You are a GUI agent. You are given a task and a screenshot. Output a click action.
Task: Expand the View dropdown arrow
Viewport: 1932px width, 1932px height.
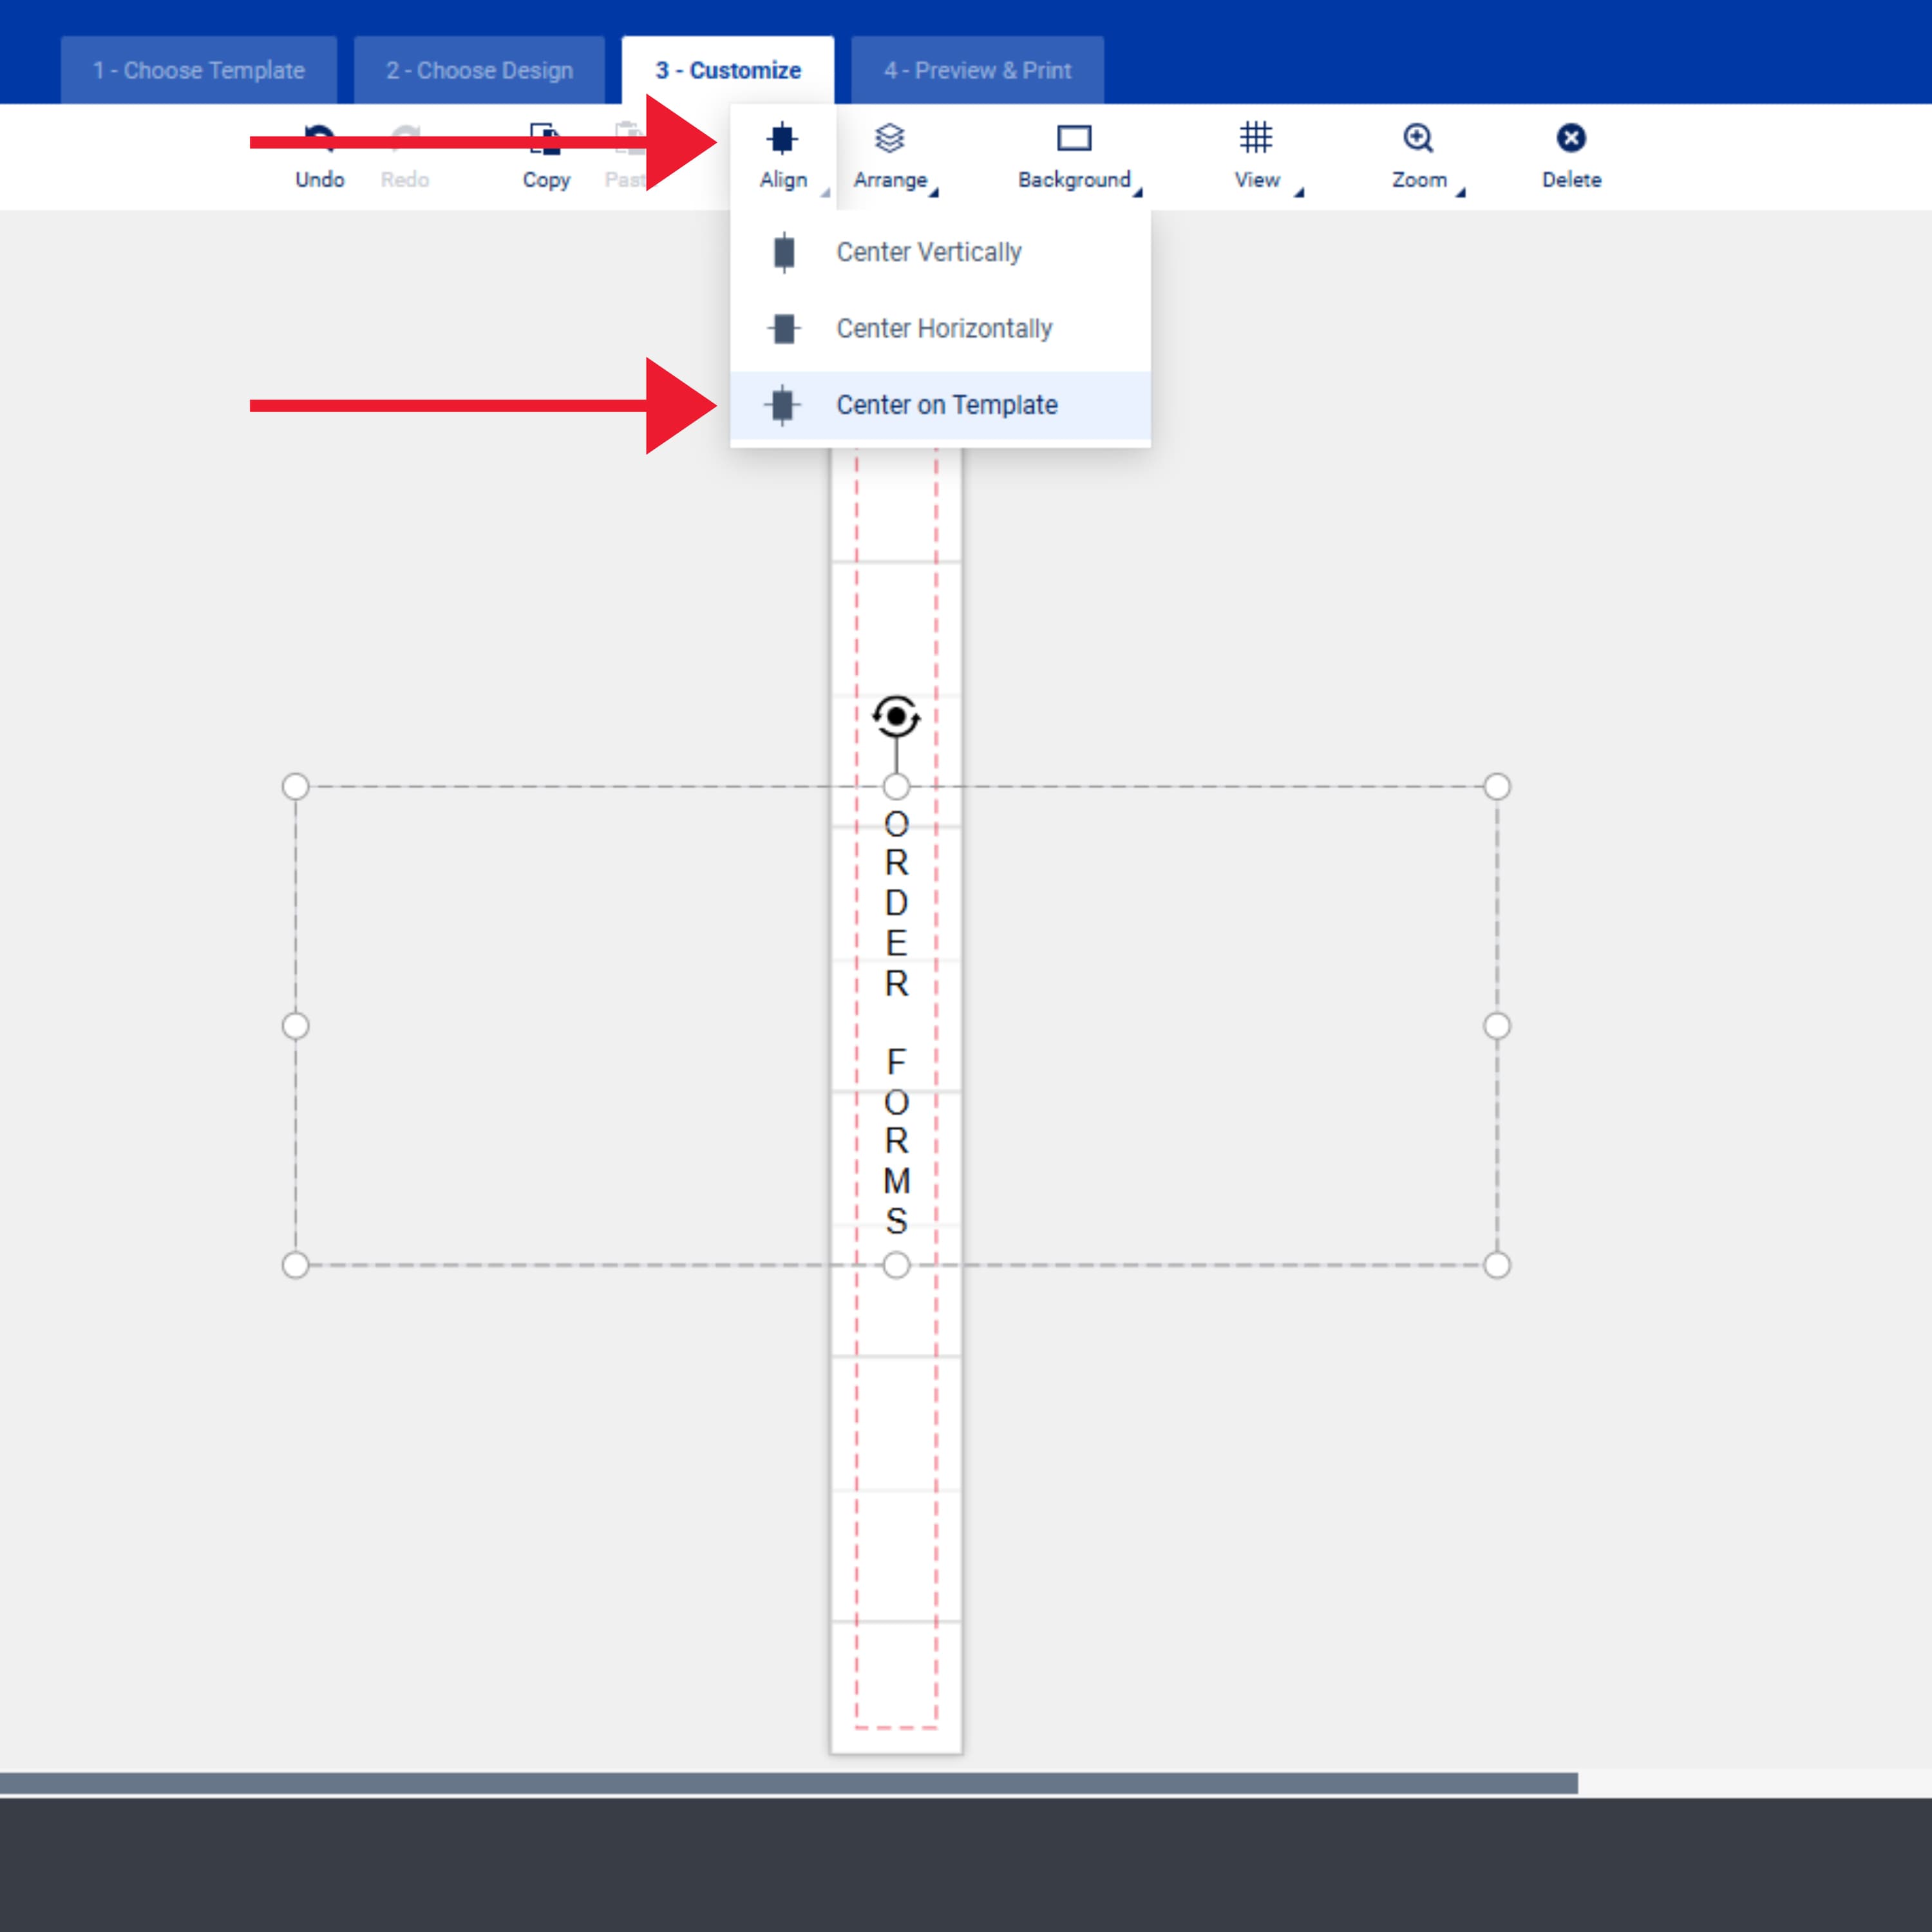(1299, 192)
